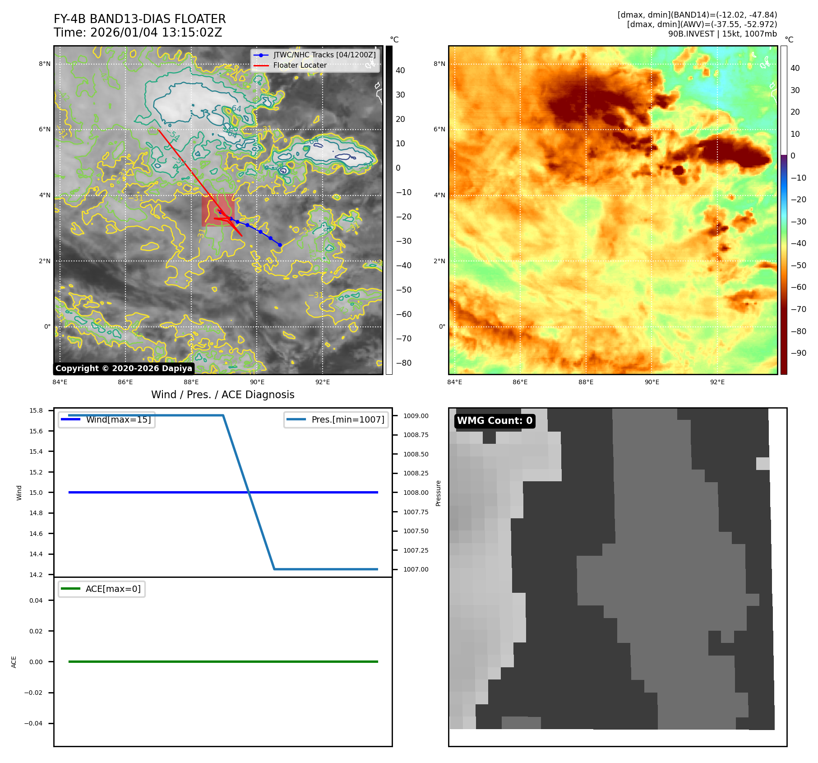Click the Wind / Pres. / ACE Diagnosis title
This screenshot has height=763, width=818.
(x=222, y=395)
